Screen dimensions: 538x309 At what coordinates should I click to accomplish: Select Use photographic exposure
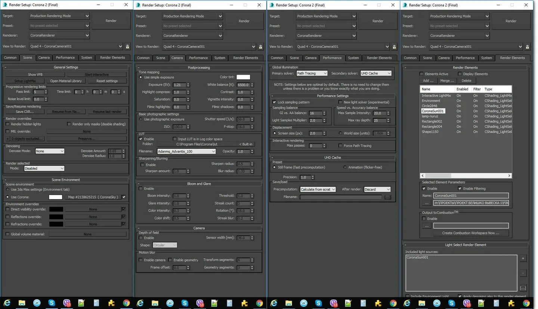pyautogui.click(x=141, y=119)
